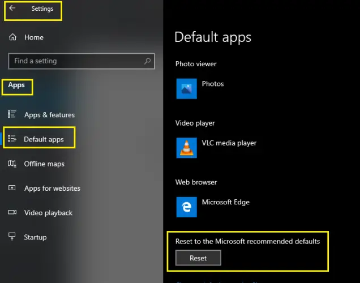Viewport: 360px width, 283px height.
Task: Open the Apps & features page
Action: [49, 115]
